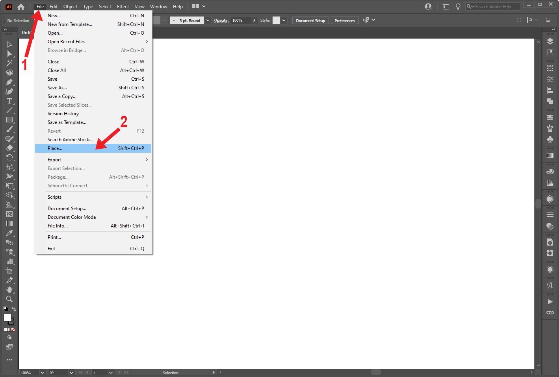Select the Scale tool

tap(9, 167)
